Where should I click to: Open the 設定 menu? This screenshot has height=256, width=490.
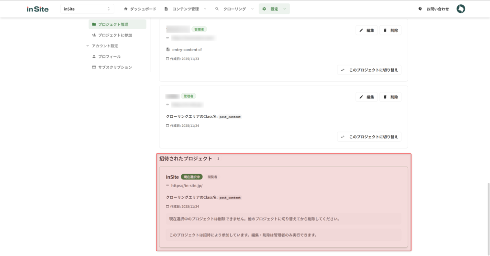[274, 9]
